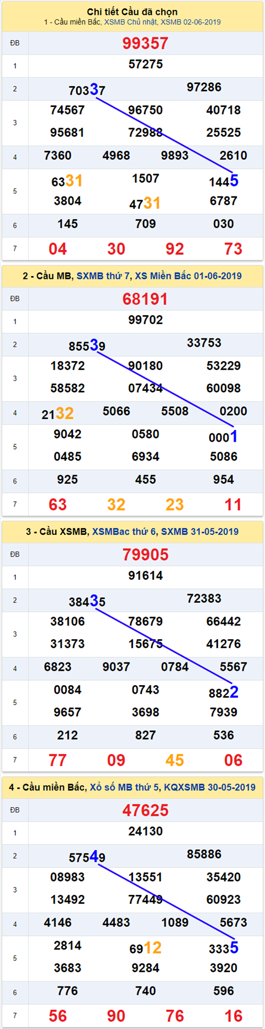Click first prize number 24130
Screen dimensions: 265x1029
click(146, 831)
